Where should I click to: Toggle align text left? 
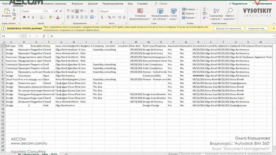click(68, 17)
